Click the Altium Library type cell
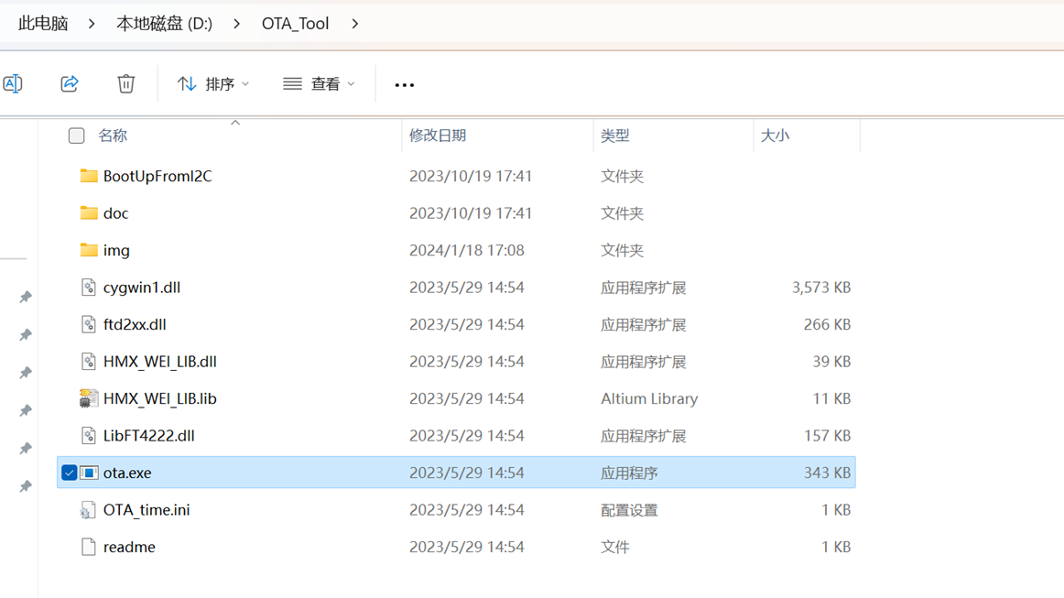 (x=649, y=398)
